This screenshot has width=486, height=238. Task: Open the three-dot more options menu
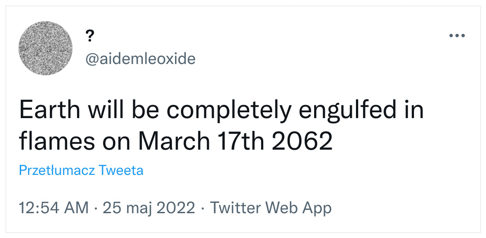[457, 36]
